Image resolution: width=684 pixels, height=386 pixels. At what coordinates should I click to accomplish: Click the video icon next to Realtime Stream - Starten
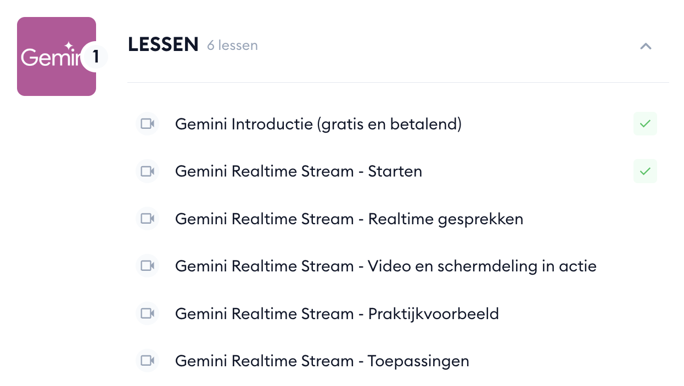147,171
